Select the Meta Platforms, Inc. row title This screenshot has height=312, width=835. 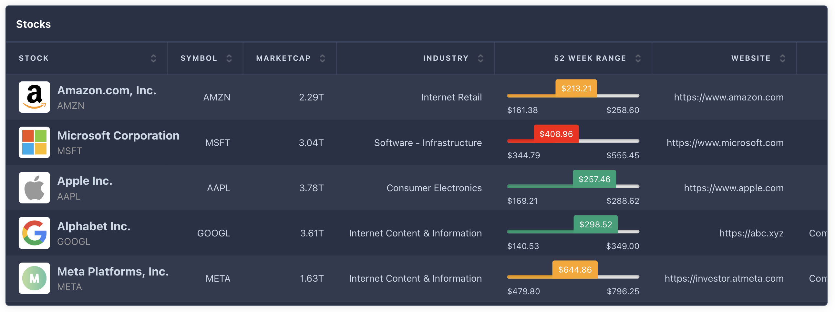113,272
